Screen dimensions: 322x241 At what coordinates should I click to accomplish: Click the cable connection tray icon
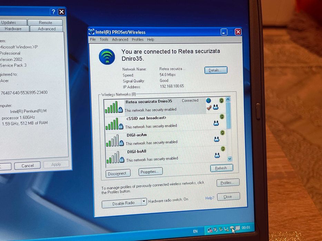[x=226, y=229]
